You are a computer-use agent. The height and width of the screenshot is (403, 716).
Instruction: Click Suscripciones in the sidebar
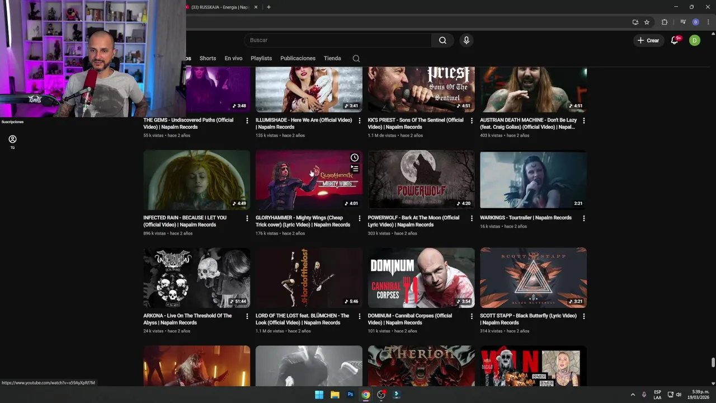tap(12, 121)
